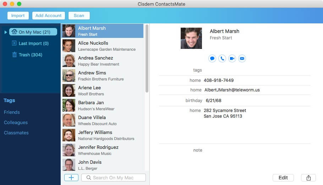The image size is (323, 185).
Task: Open Albert Marsh's large profile photo
Action: point(191,38)
